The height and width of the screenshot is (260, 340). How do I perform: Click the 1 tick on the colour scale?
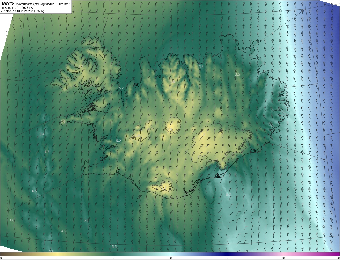coord(57,258)
